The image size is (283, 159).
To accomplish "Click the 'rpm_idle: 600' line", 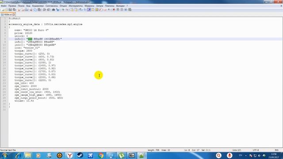I will (x=24, y=83).
